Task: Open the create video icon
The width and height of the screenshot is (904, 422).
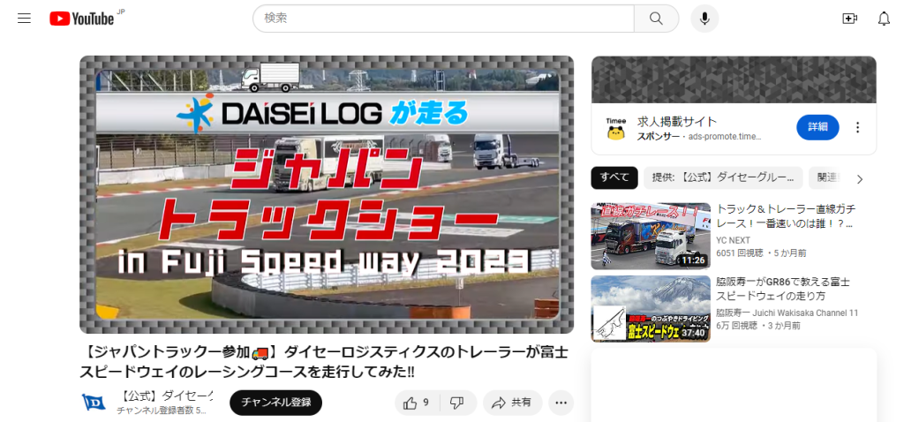Action: click(850, 19)
